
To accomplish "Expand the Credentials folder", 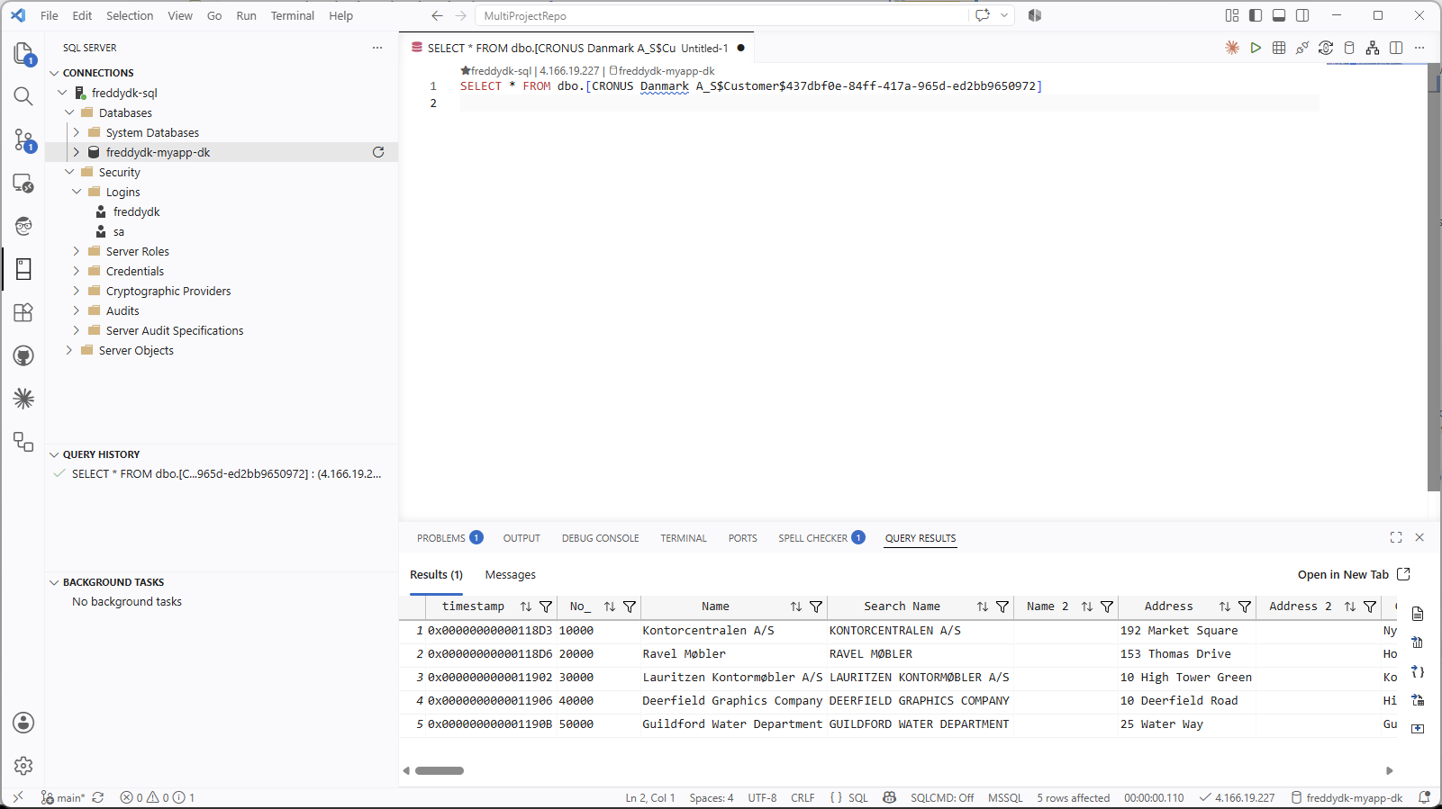I will coord(77,271).
